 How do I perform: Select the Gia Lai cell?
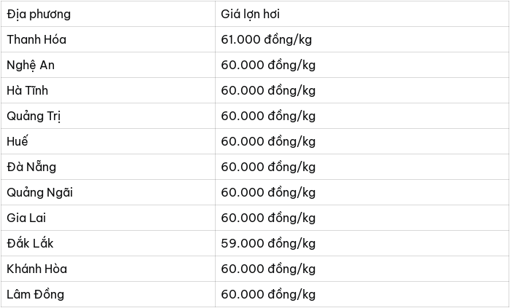tap(108, 218)
